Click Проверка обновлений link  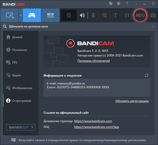click(x=94, y=61)
